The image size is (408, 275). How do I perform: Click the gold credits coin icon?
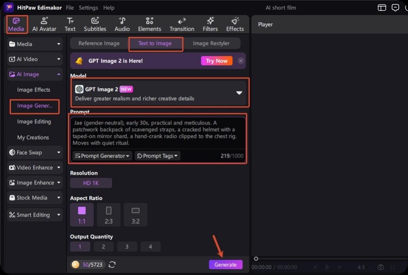[x=75, y=265]
